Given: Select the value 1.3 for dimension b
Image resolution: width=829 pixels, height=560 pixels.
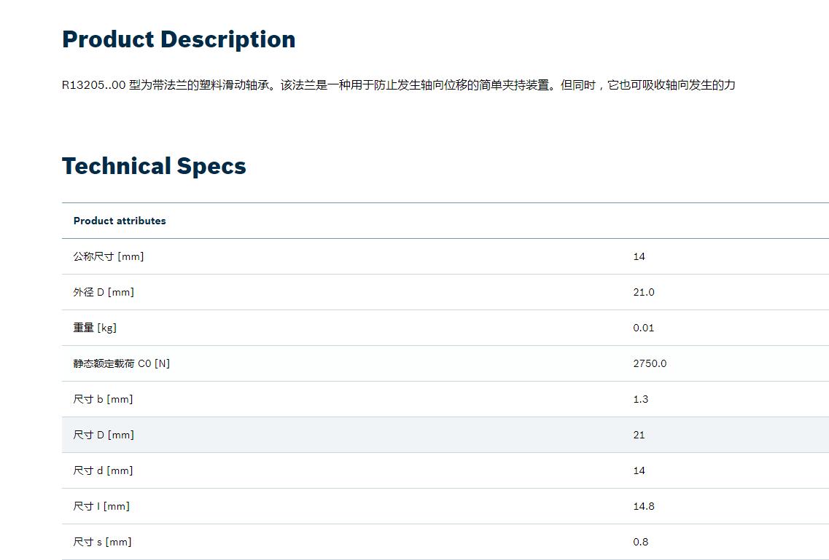Looking at the screenshot, I should (x=640, y=399).
